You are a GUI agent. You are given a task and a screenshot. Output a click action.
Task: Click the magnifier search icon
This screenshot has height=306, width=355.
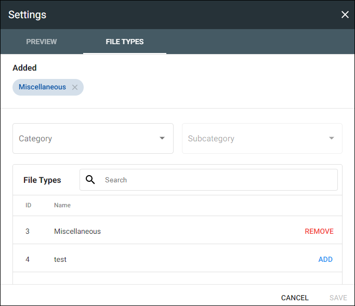(90, 180)
